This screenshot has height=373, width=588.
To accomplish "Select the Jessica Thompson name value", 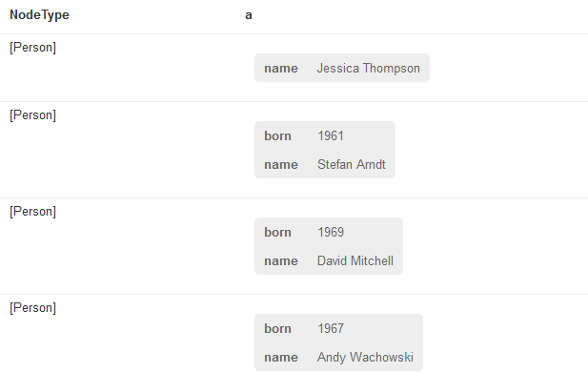I will [x=368, y=68].
